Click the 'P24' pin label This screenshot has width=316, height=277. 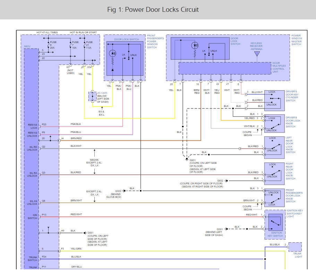(44, 257)
